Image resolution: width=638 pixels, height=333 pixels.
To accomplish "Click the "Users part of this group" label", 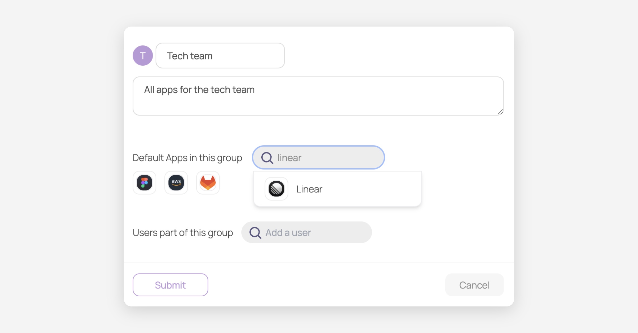I will point(183,233).
